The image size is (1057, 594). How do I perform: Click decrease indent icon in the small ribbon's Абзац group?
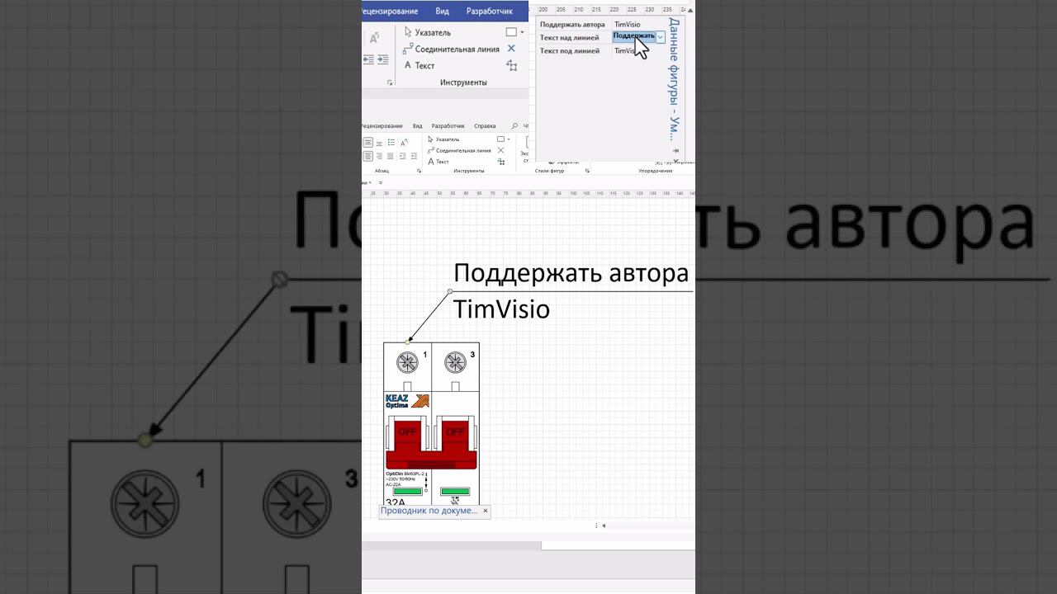[x=402, y=156]
